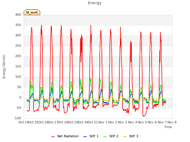Click the 0 y-axis tick label

[20, 98]
